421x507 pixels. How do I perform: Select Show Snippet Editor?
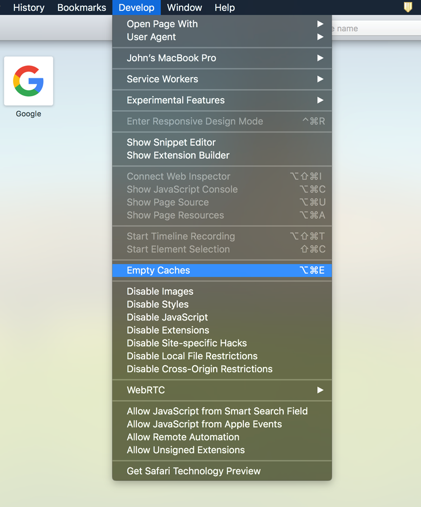tap(222, 142)
